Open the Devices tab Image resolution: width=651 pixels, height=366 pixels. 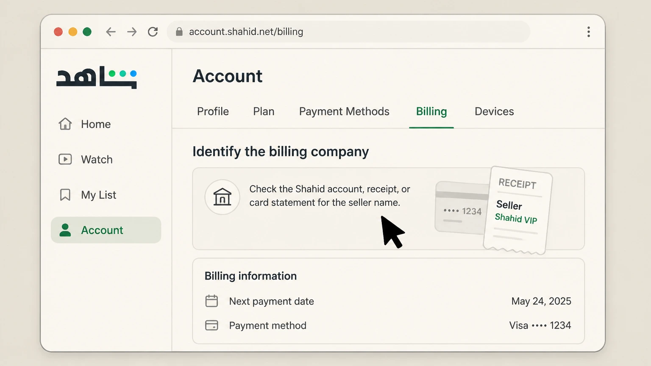[x=494, y=111]
